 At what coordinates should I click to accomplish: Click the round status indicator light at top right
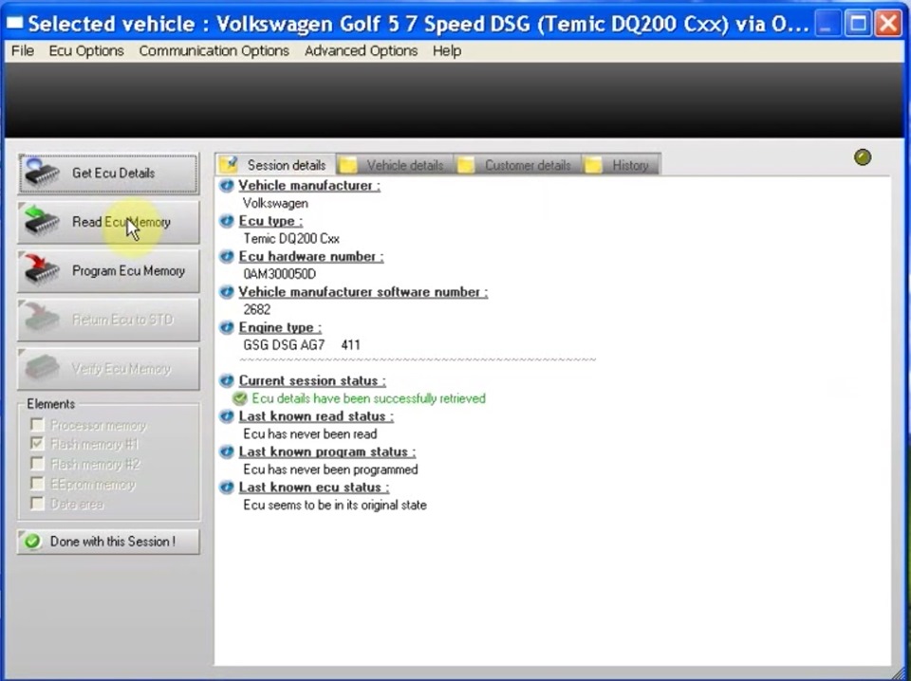click(863, 157)
